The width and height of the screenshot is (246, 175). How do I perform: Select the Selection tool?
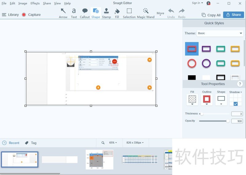tap(129, 13)
